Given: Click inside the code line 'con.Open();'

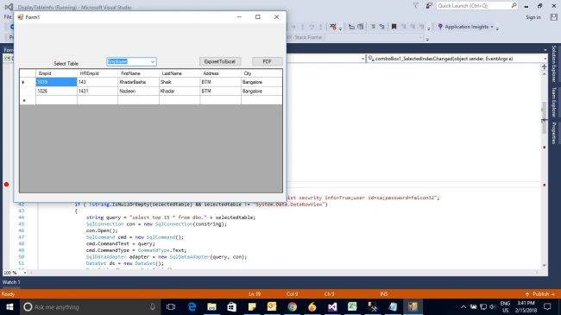Looking at the screenshot, I should 102,230.
